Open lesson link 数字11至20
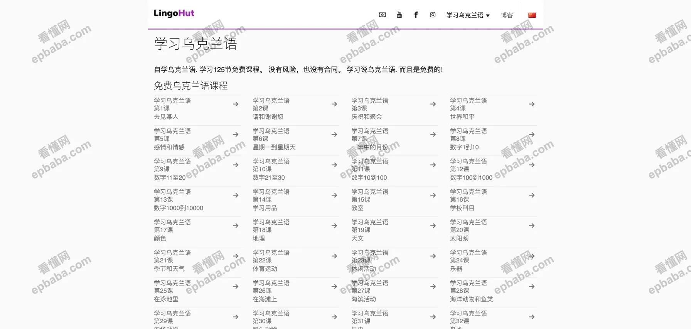691x329 pixels. (170, 177)
